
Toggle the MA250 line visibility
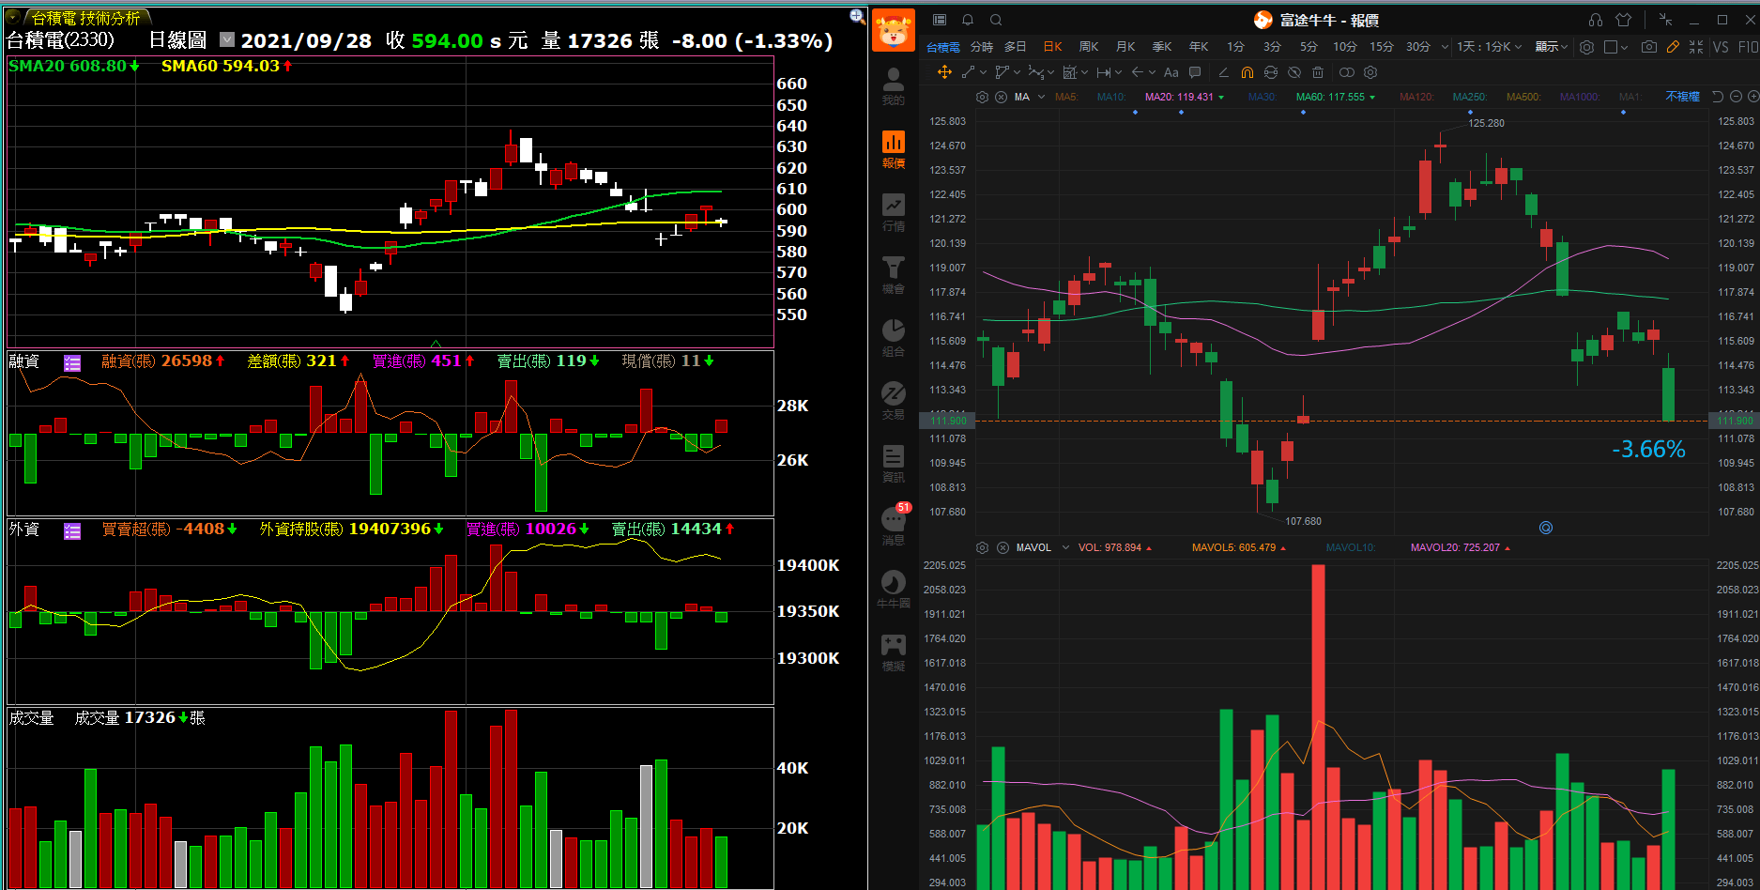click(x=1470, y=97)
